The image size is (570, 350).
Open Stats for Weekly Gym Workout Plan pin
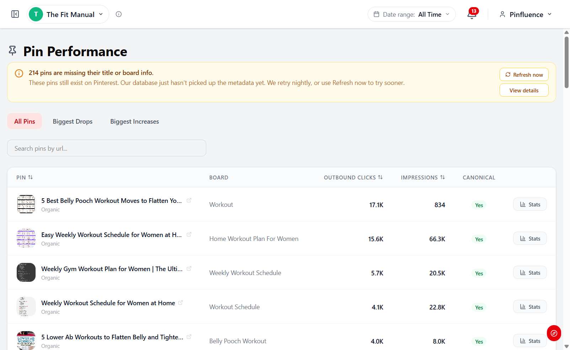click(x=530, y=273)
